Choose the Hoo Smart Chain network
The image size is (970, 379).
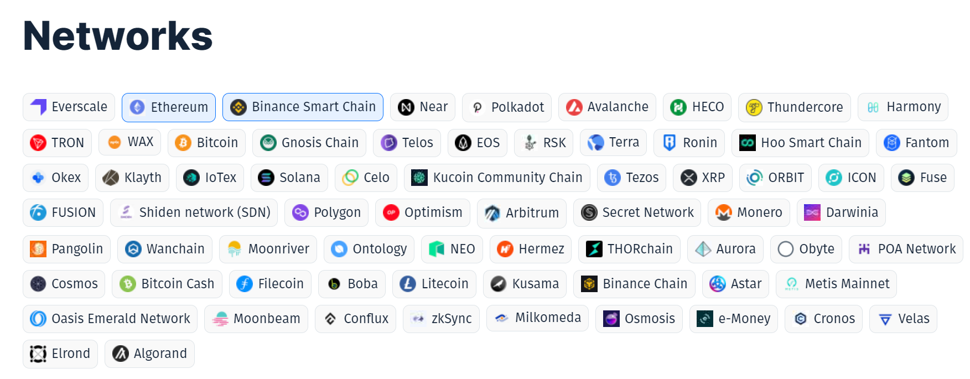click(x=800, y=143)
